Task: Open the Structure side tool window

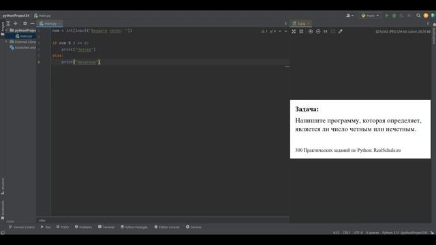Action: point(3,186)
